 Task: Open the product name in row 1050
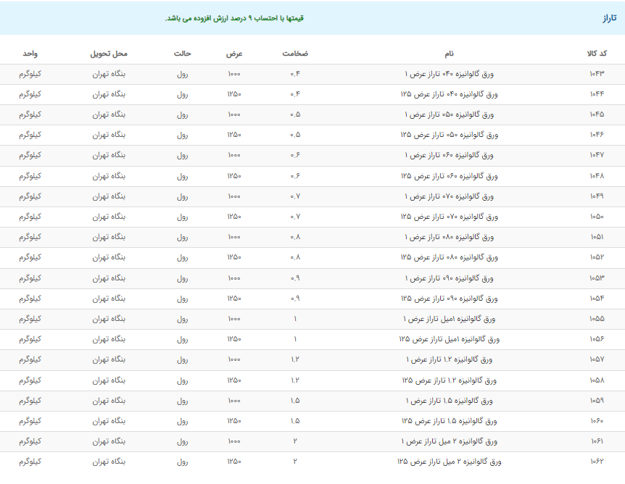point(450,217)
